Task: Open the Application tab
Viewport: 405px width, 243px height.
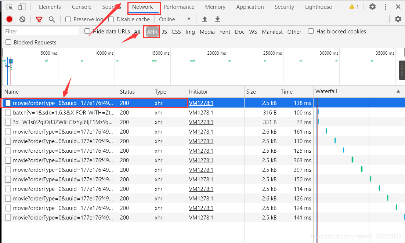Action: [250, 7]
